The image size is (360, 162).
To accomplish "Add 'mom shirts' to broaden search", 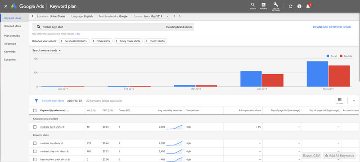I will (x=102, y=41).
